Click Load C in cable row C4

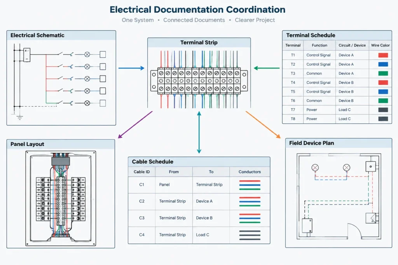click(211, 235)
